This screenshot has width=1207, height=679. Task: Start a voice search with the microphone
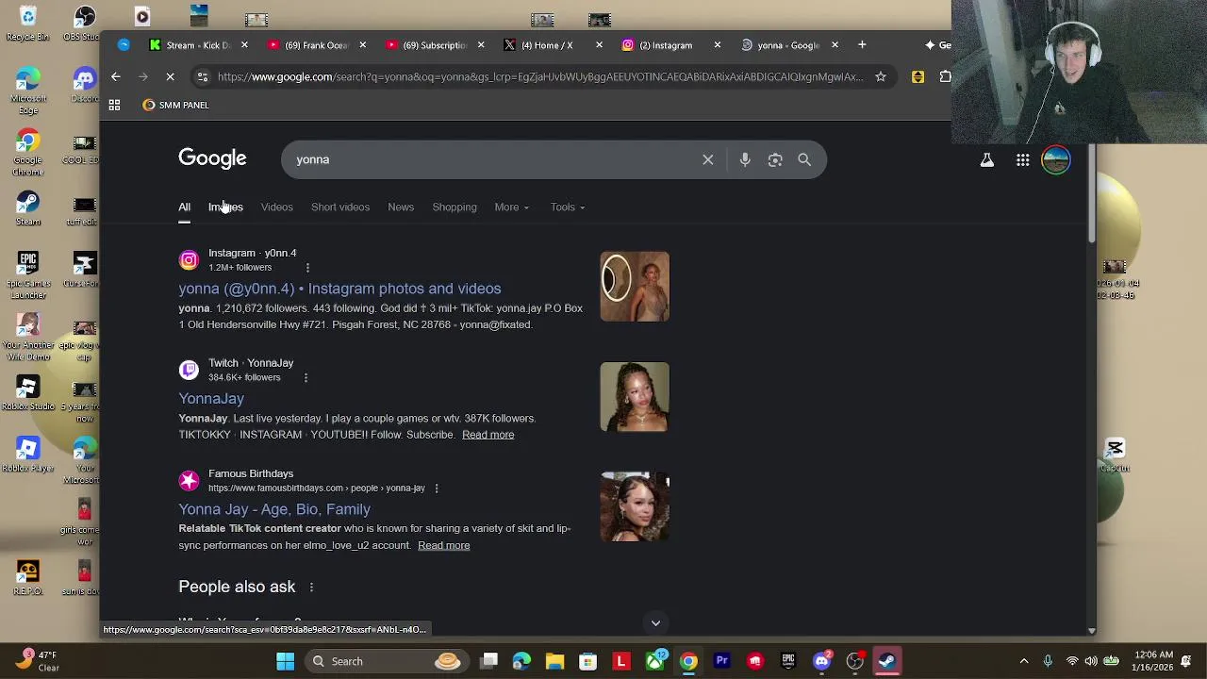(x=745, y=159)
